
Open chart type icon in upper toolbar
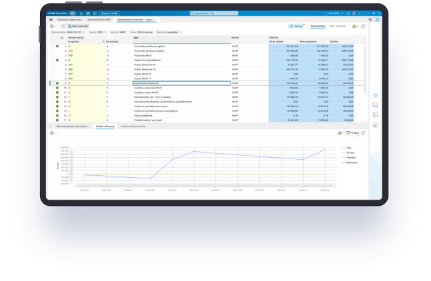(x=354, y=26)
